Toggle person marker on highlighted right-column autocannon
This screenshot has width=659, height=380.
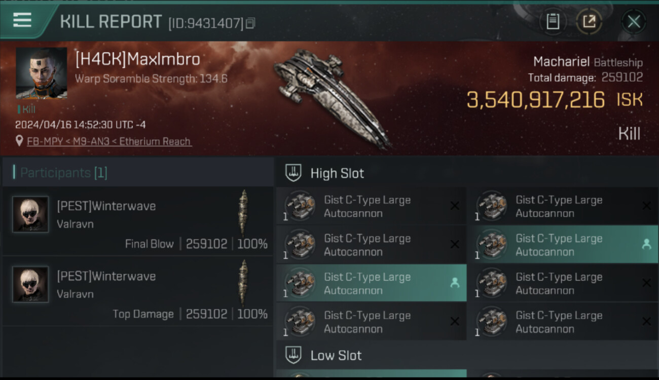[646, 244]
